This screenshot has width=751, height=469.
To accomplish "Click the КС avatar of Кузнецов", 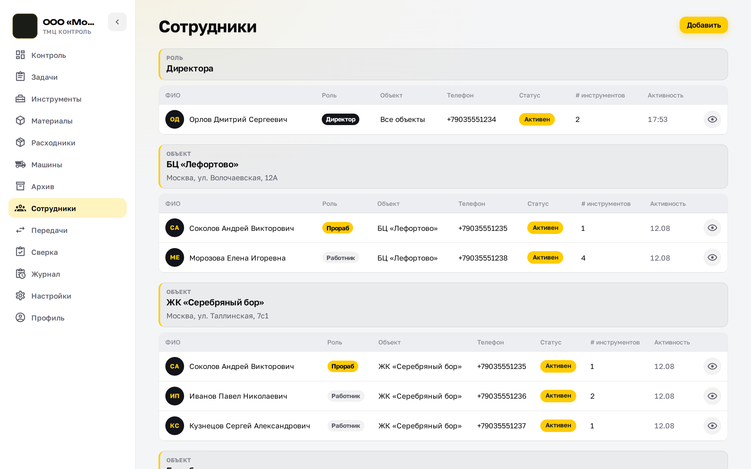I will (175, 425).
